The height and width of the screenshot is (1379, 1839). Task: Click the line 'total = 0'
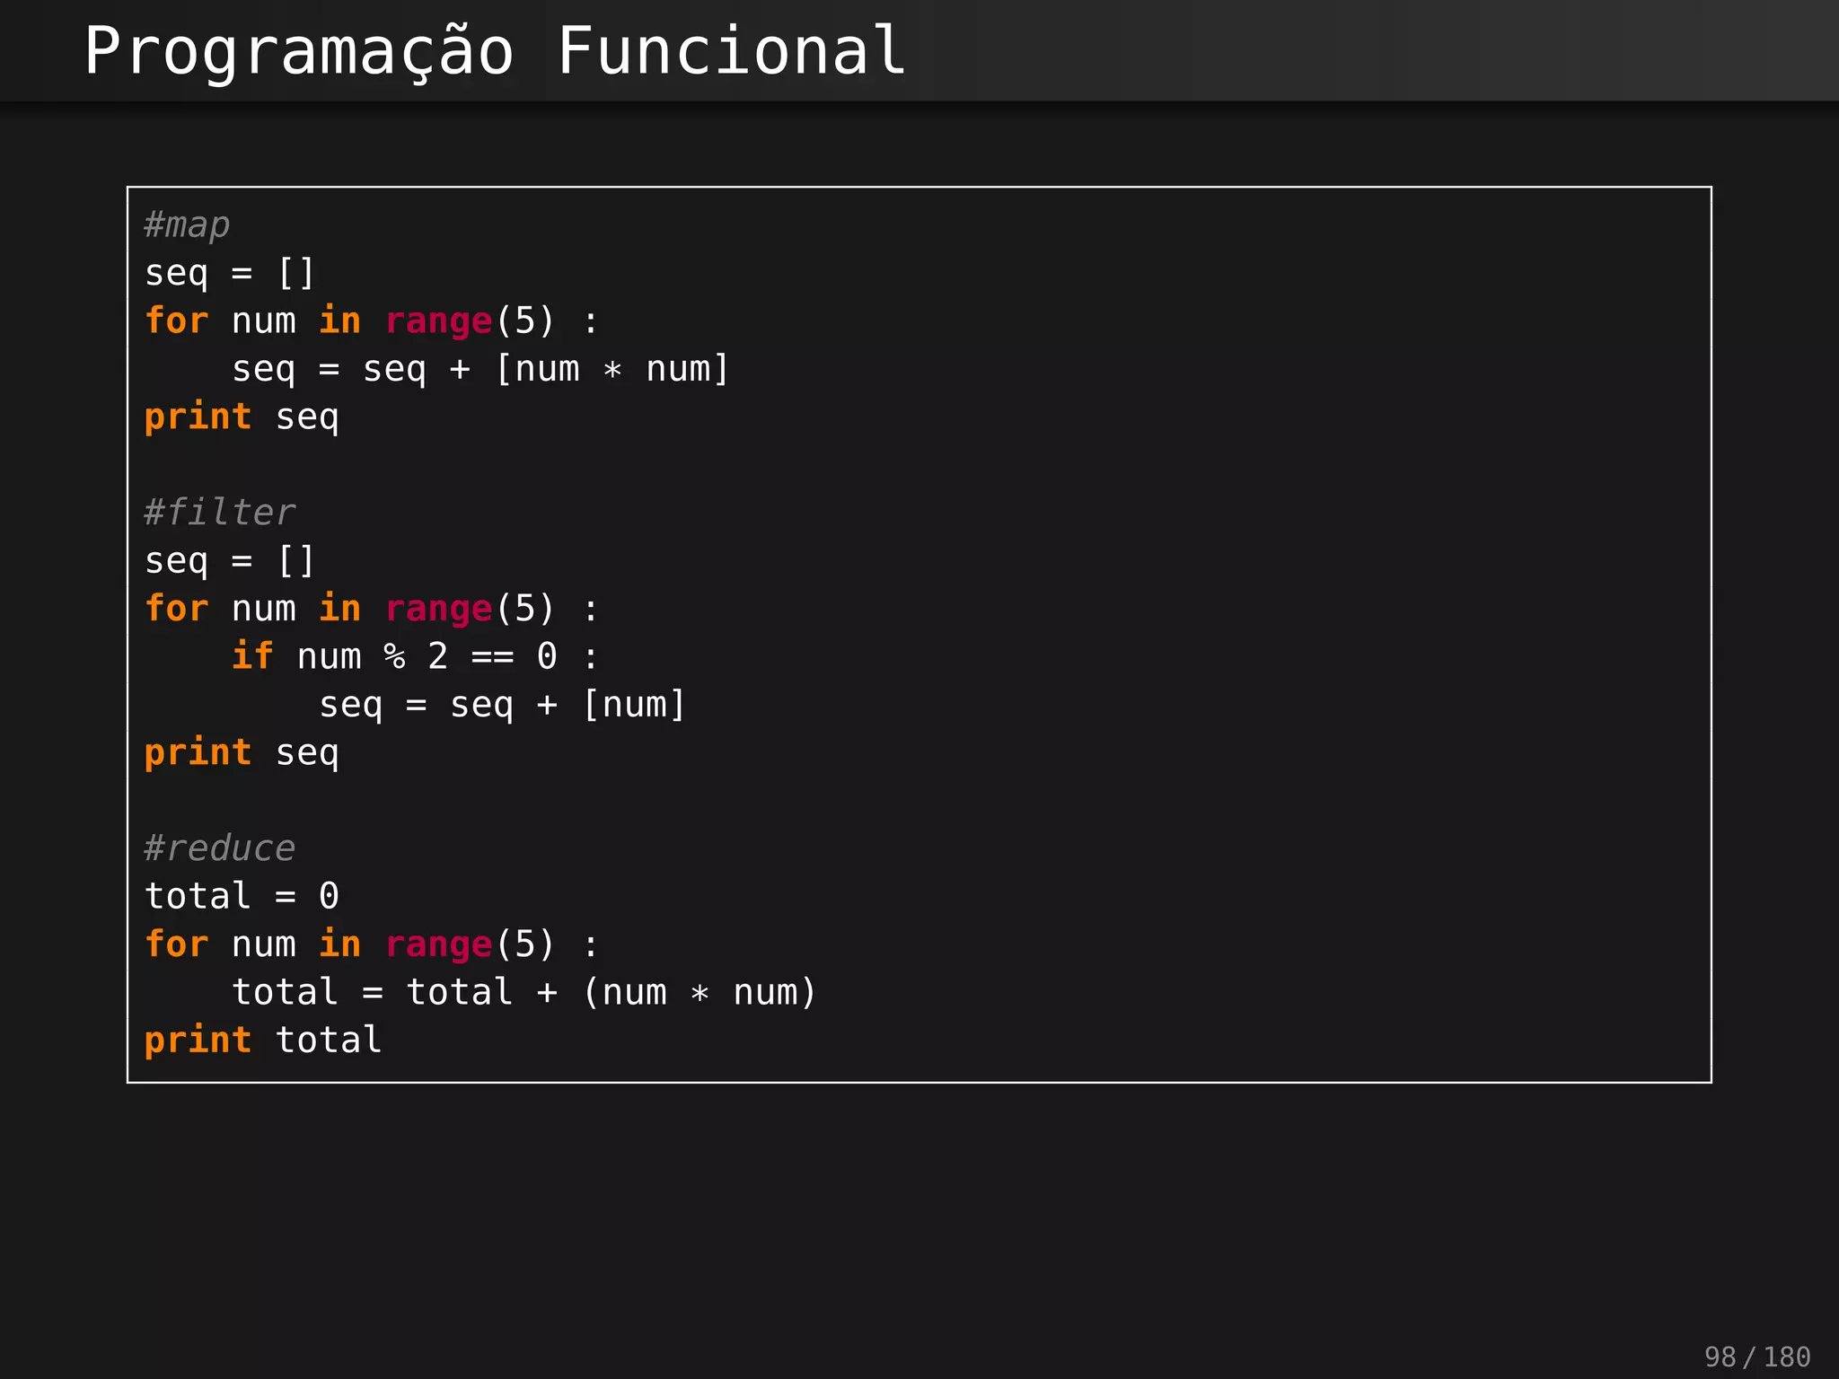point(242,896)
